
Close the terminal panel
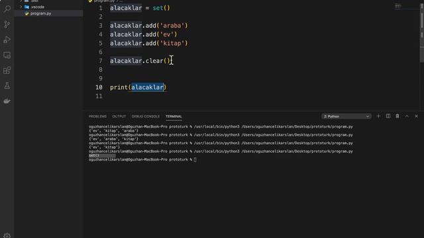pyautogui.click(x=417, y=116)
